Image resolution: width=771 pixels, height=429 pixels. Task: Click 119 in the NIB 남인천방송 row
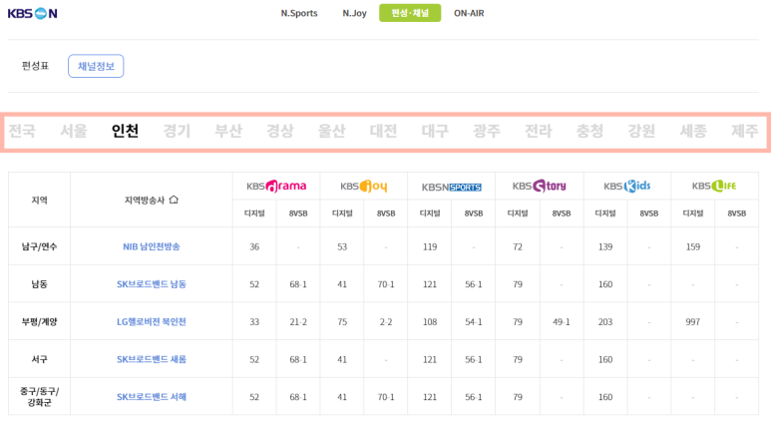tap(430, 246)
